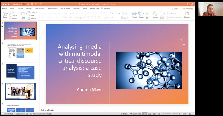Click the Format painter icon
The width and height of the screenshot is (223, 116).
pos(13,18)
